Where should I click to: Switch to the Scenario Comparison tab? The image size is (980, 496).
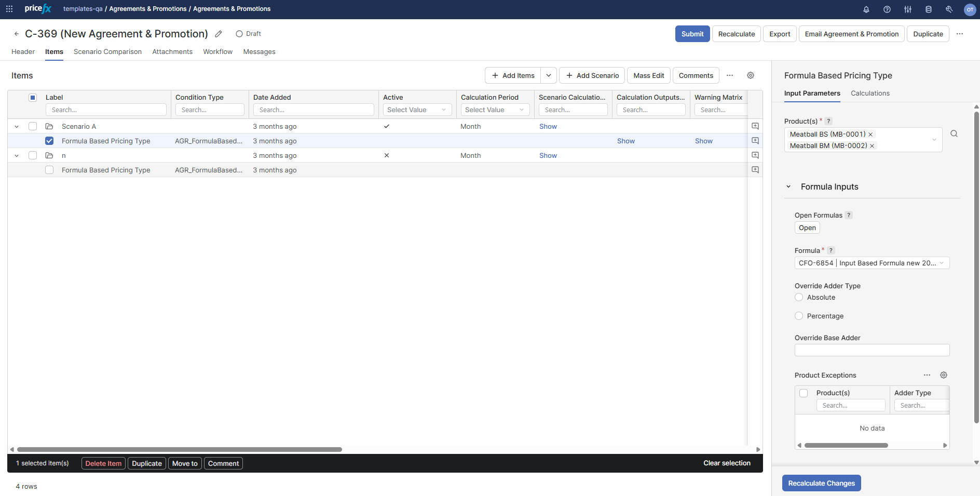(107, 52)
